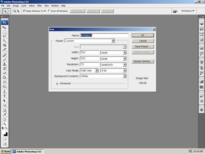205x154 pixels.
Task: Select the Brush tool
Action: [x=4, y=60]
